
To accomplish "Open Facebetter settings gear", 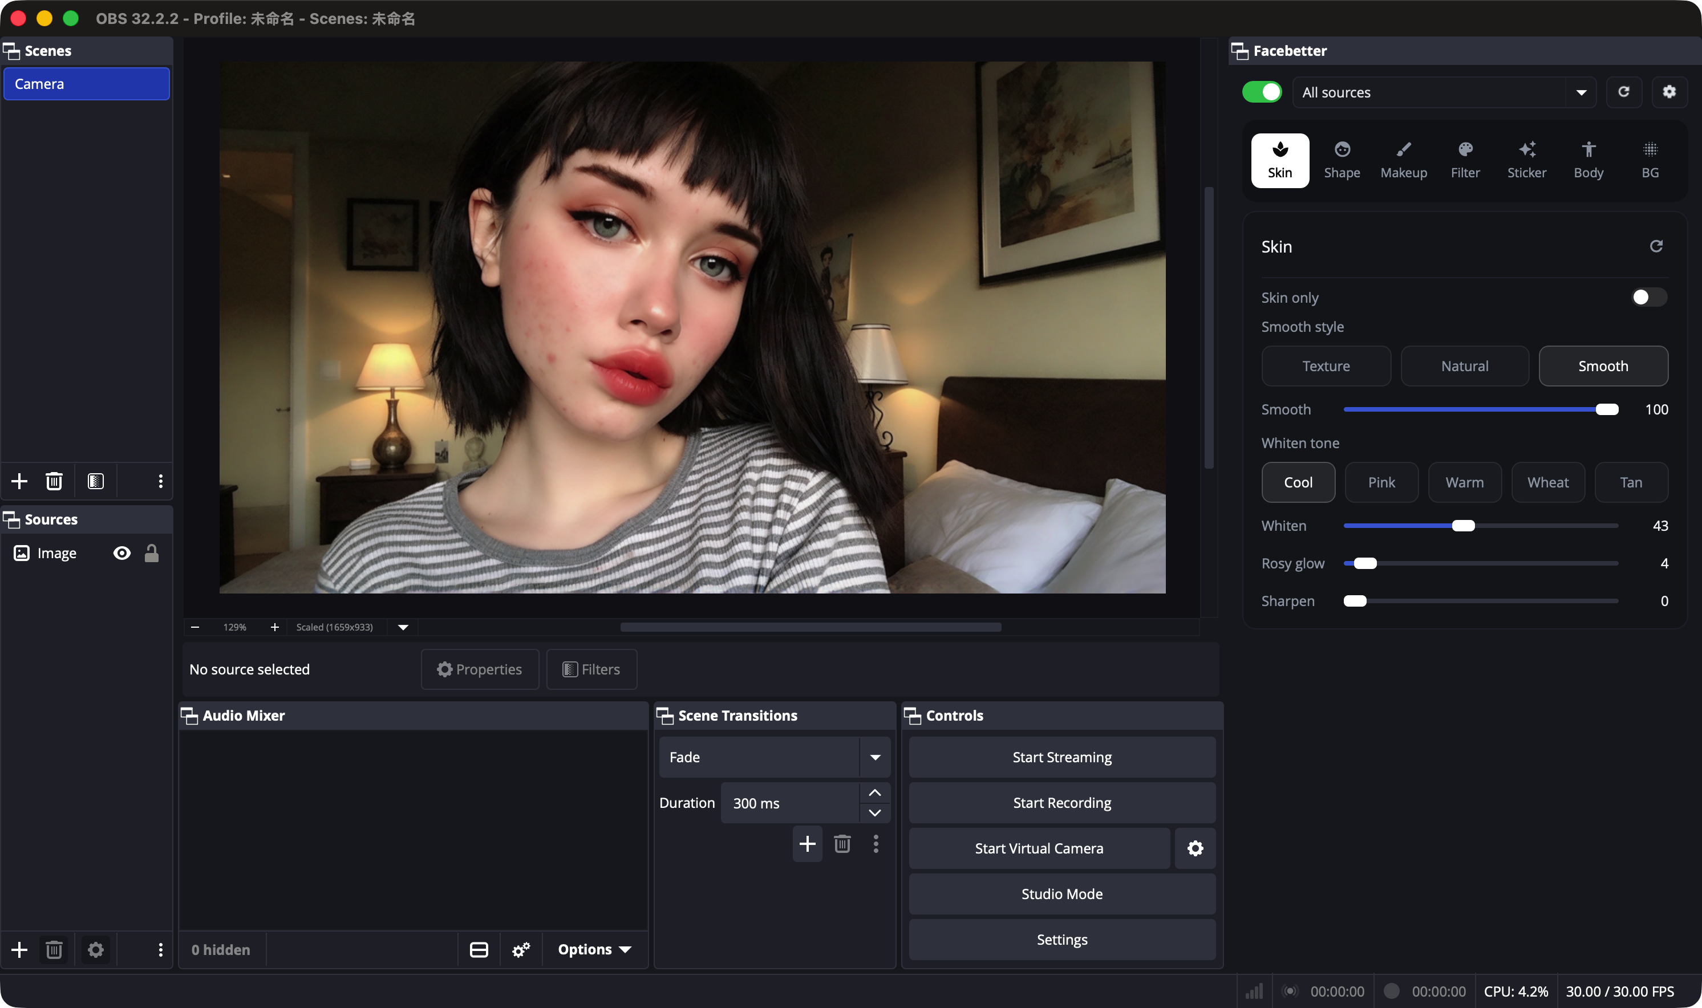I will pos(1669,92).
